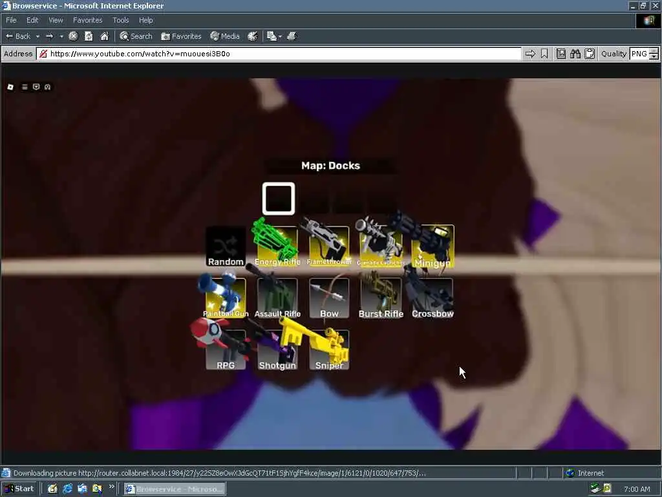The width and height of the screenshot is (662, 497).
Task: Click the Roblox headset icon next to chat
Action: (47, 87)
